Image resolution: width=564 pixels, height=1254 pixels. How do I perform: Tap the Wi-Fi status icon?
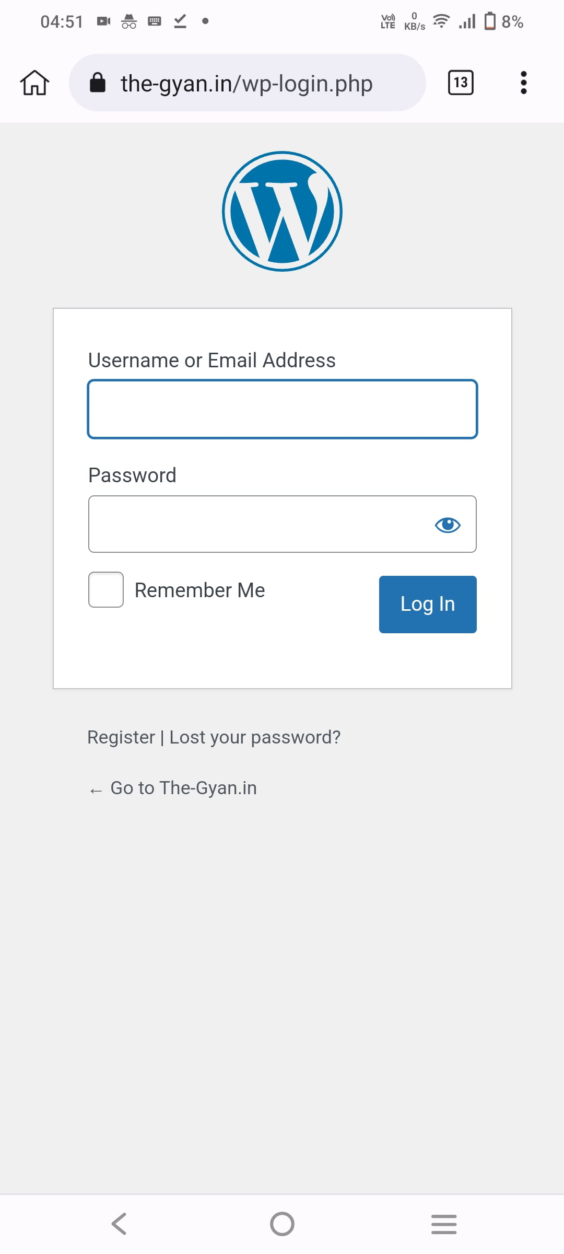(x=441, y=21)
